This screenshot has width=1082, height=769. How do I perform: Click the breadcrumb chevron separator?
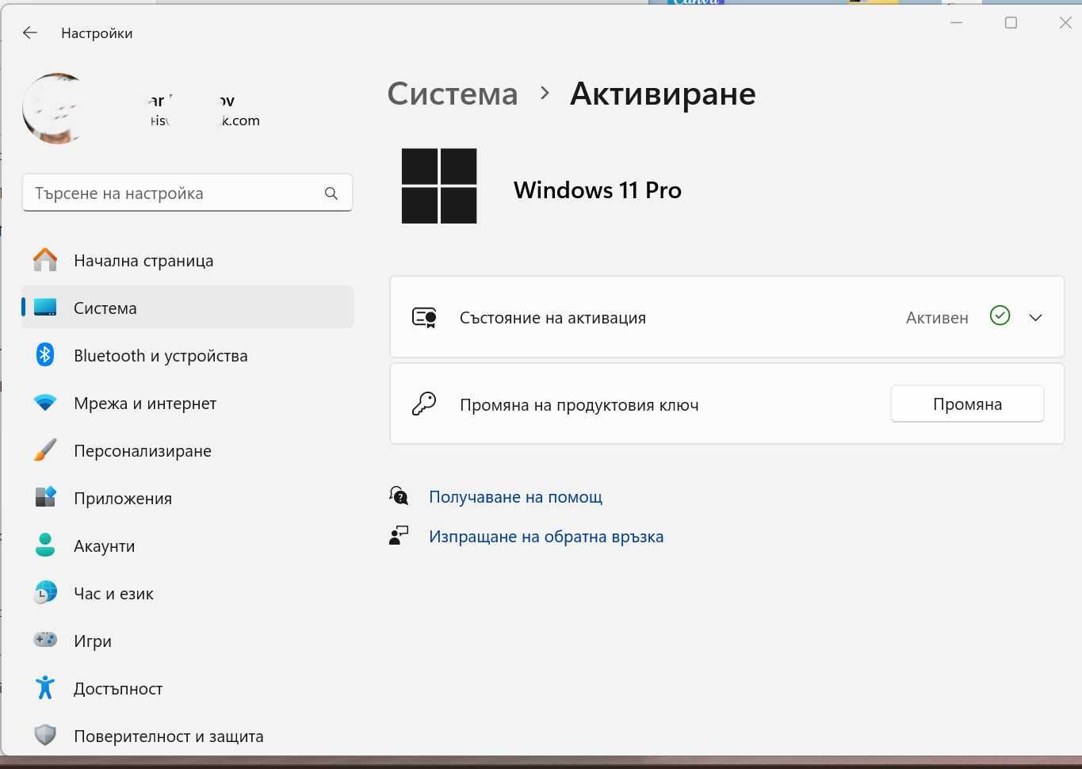[x=545, y=94]
